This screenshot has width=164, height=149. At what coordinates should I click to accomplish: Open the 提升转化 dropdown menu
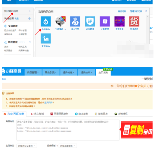69,72
